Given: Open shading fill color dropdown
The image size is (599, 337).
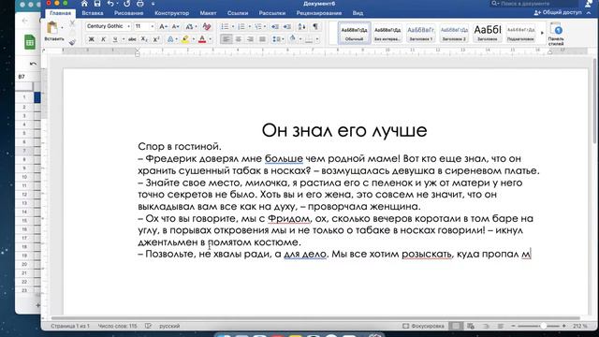Looking at the screenshot, I should 300,39.
